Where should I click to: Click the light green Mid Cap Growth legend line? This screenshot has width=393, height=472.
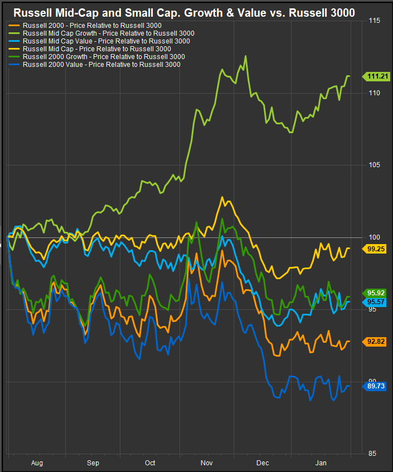pos(14,33)
